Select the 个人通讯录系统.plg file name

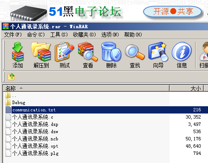(x=35, y=153)
